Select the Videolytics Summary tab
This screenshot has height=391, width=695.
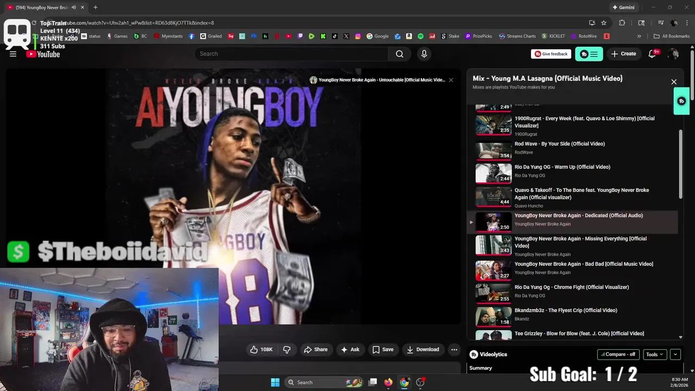(x=481, y=368)
